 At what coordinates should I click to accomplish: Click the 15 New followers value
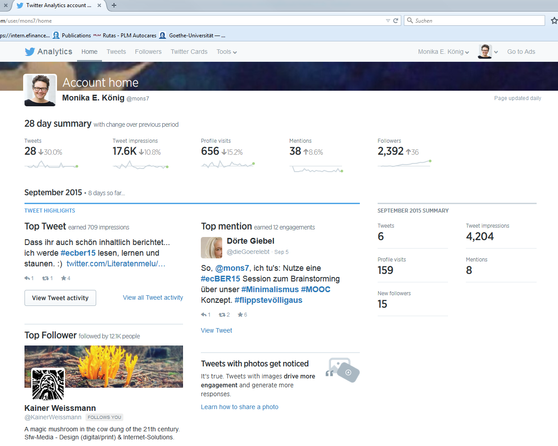[383, 304]
